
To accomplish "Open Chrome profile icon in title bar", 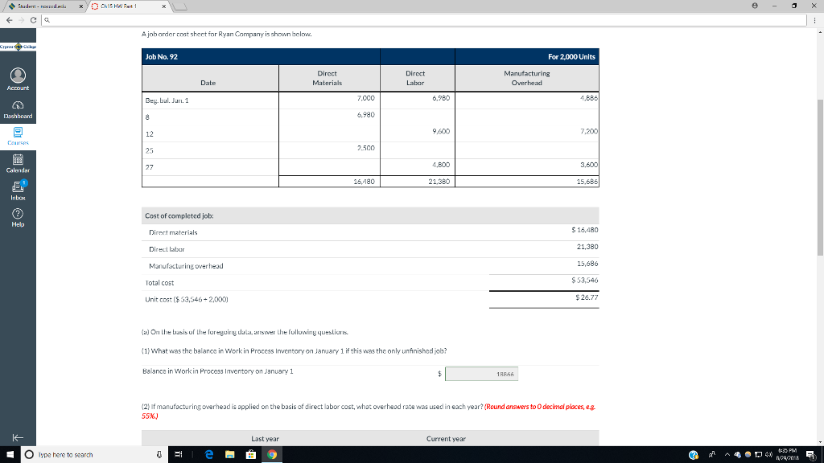I will click(x=755, y=6).
